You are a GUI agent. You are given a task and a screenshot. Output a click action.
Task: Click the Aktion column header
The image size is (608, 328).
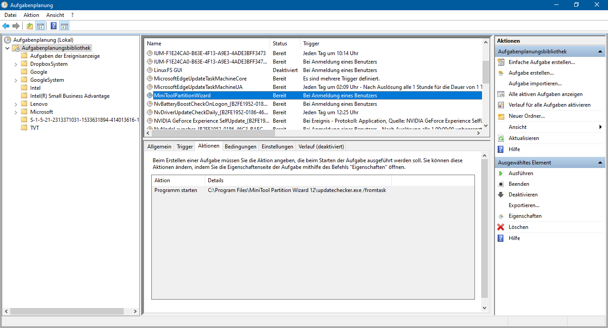coord(178,180)
